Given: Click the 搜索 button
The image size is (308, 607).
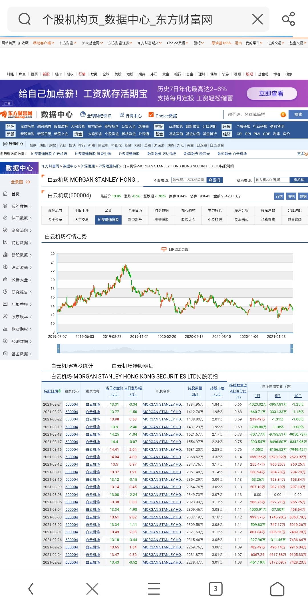Looking at the screenshot, I should click(x=298, y=114).
